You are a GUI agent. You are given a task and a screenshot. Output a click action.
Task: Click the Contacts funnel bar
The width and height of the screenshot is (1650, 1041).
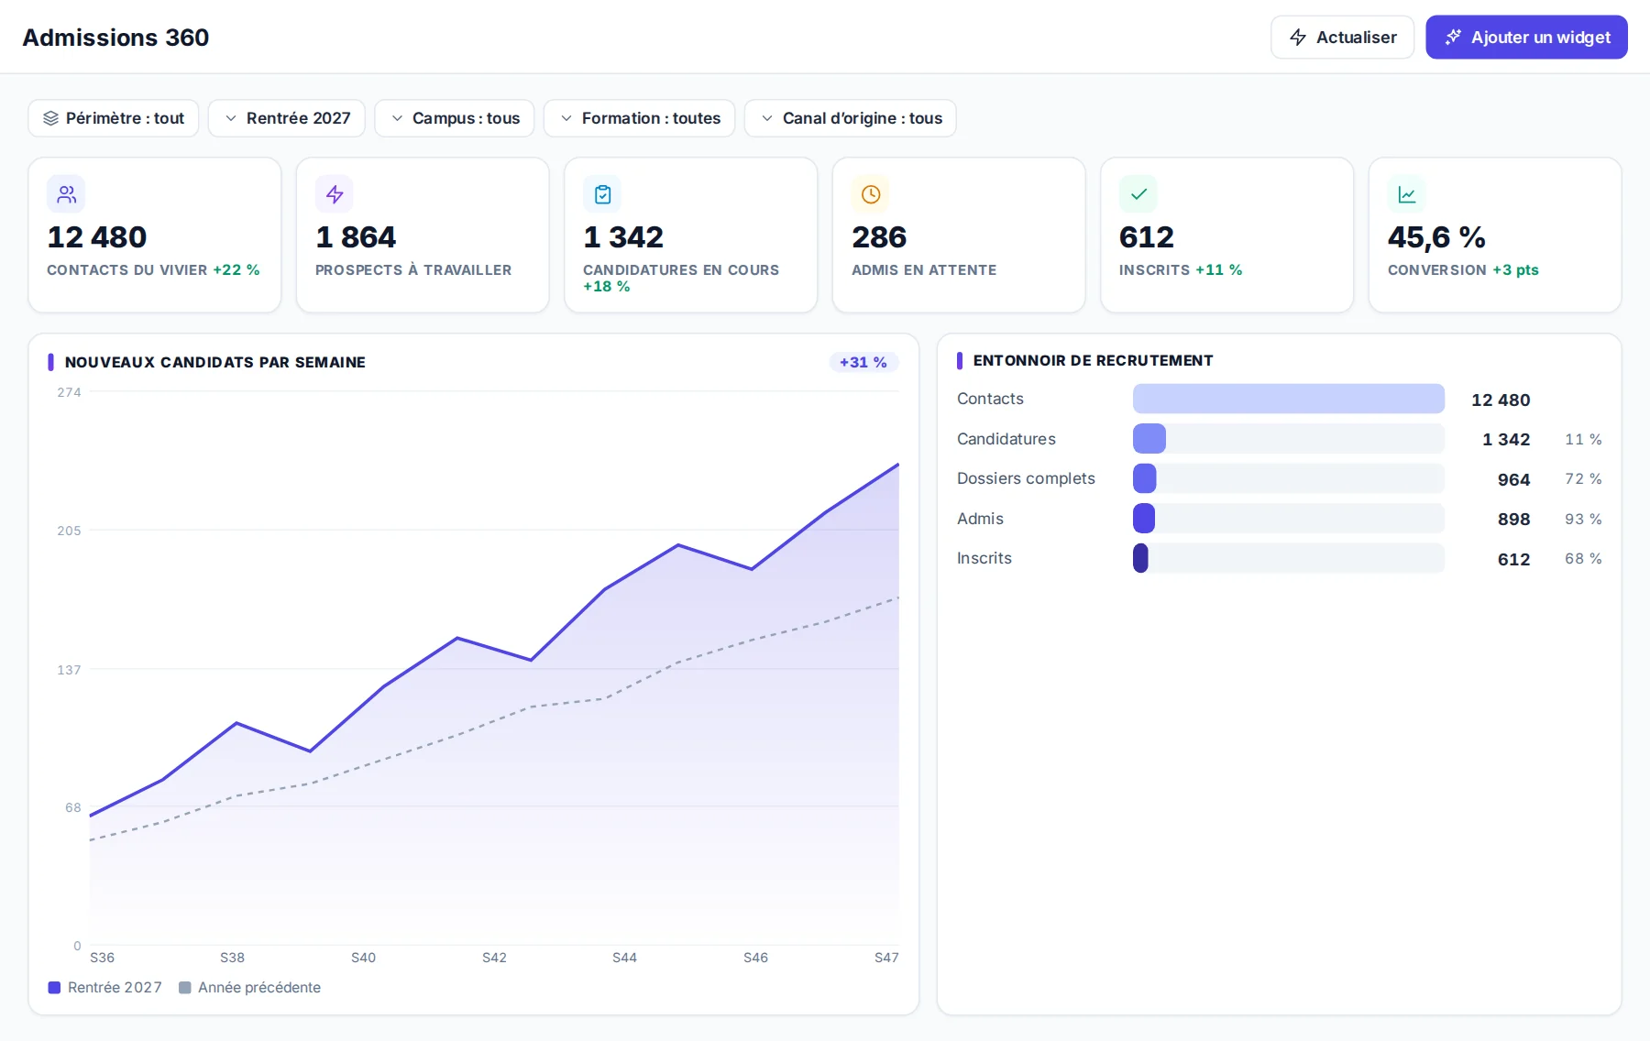point(1289,399)
